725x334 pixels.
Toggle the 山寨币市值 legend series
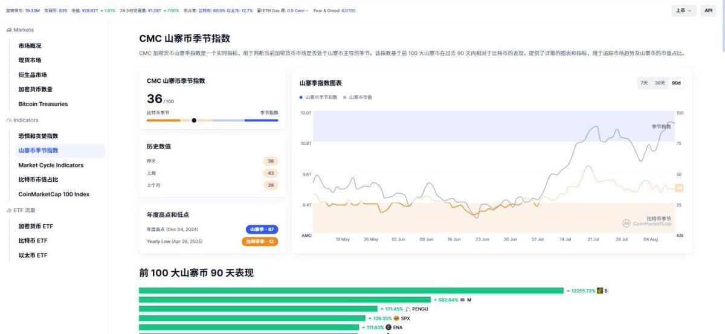(x=358, y=97)
